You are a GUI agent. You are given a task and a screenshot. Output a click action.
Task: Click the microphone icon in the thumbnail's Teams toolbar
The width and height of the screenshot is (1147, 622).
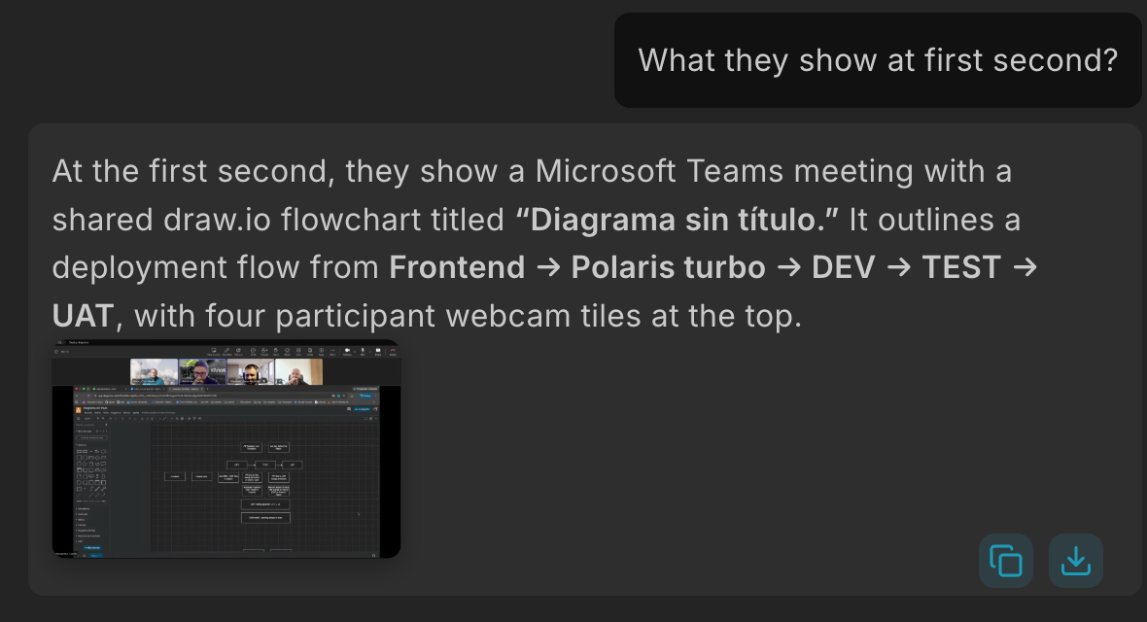click(x=363, y=351)
